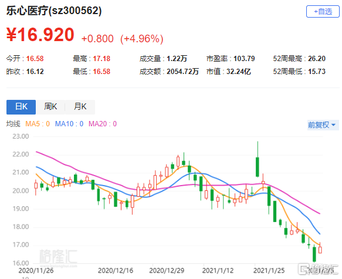Click the MA5 moving average label
This screenshot has height=279, width=342.
tap(38, 124)
